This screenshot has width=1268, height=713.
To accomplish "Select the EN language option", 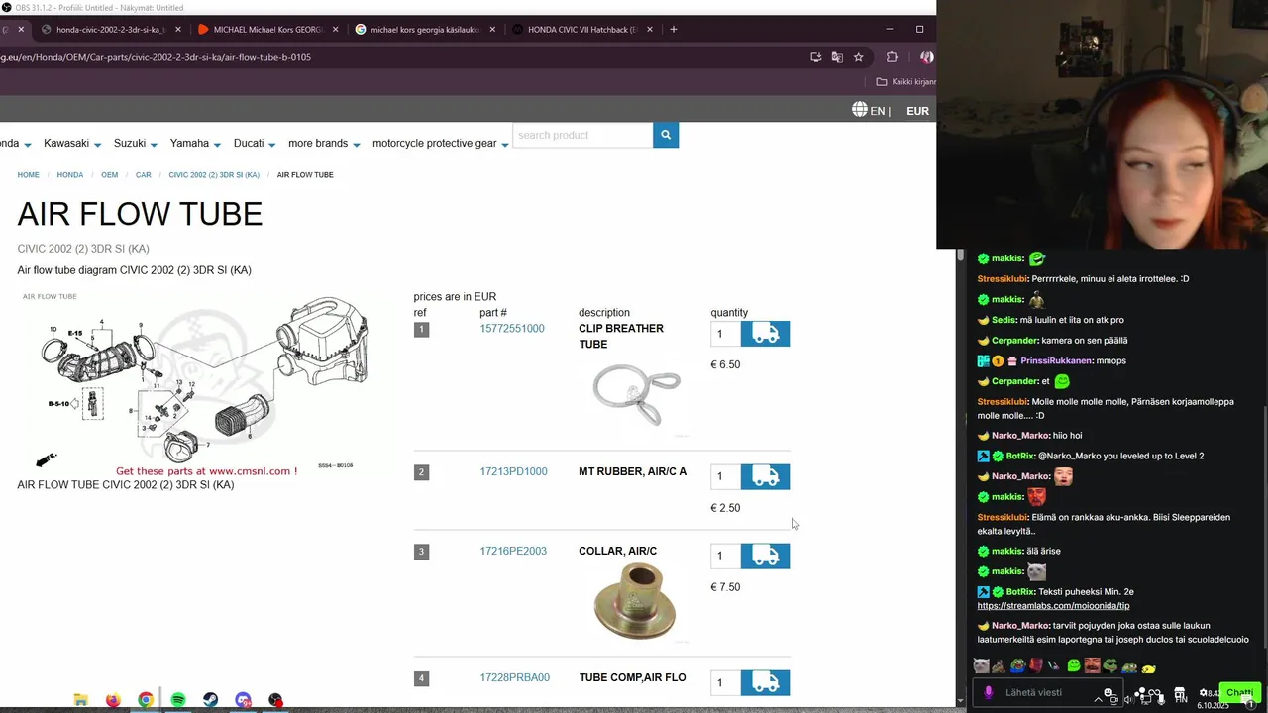I will point(876,111).
